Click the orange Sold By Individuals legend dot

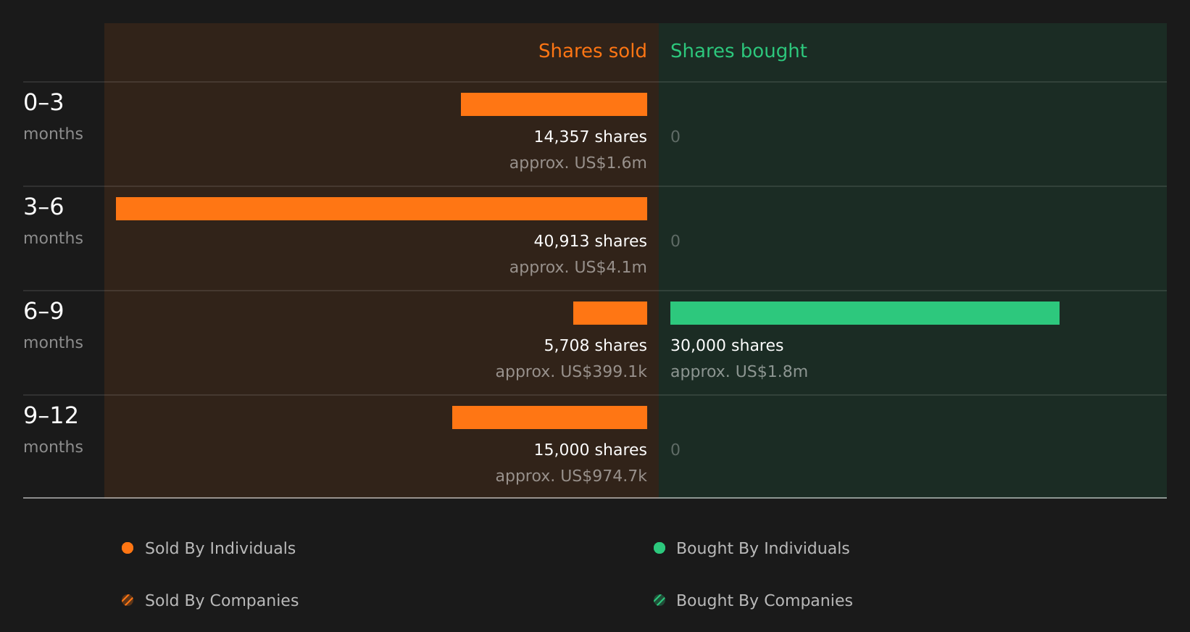tap(128, 548)
